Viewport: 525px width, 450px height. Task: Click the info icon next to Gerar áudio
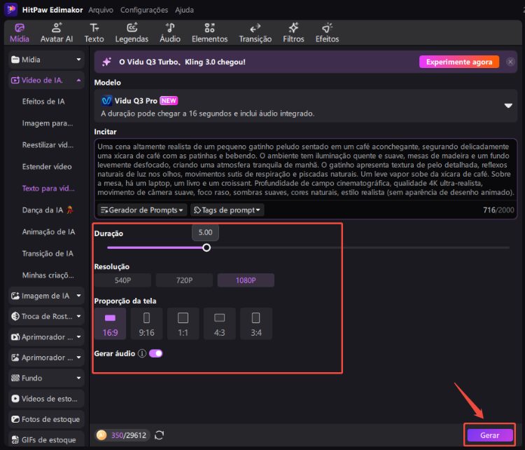[x=142, y=353]
